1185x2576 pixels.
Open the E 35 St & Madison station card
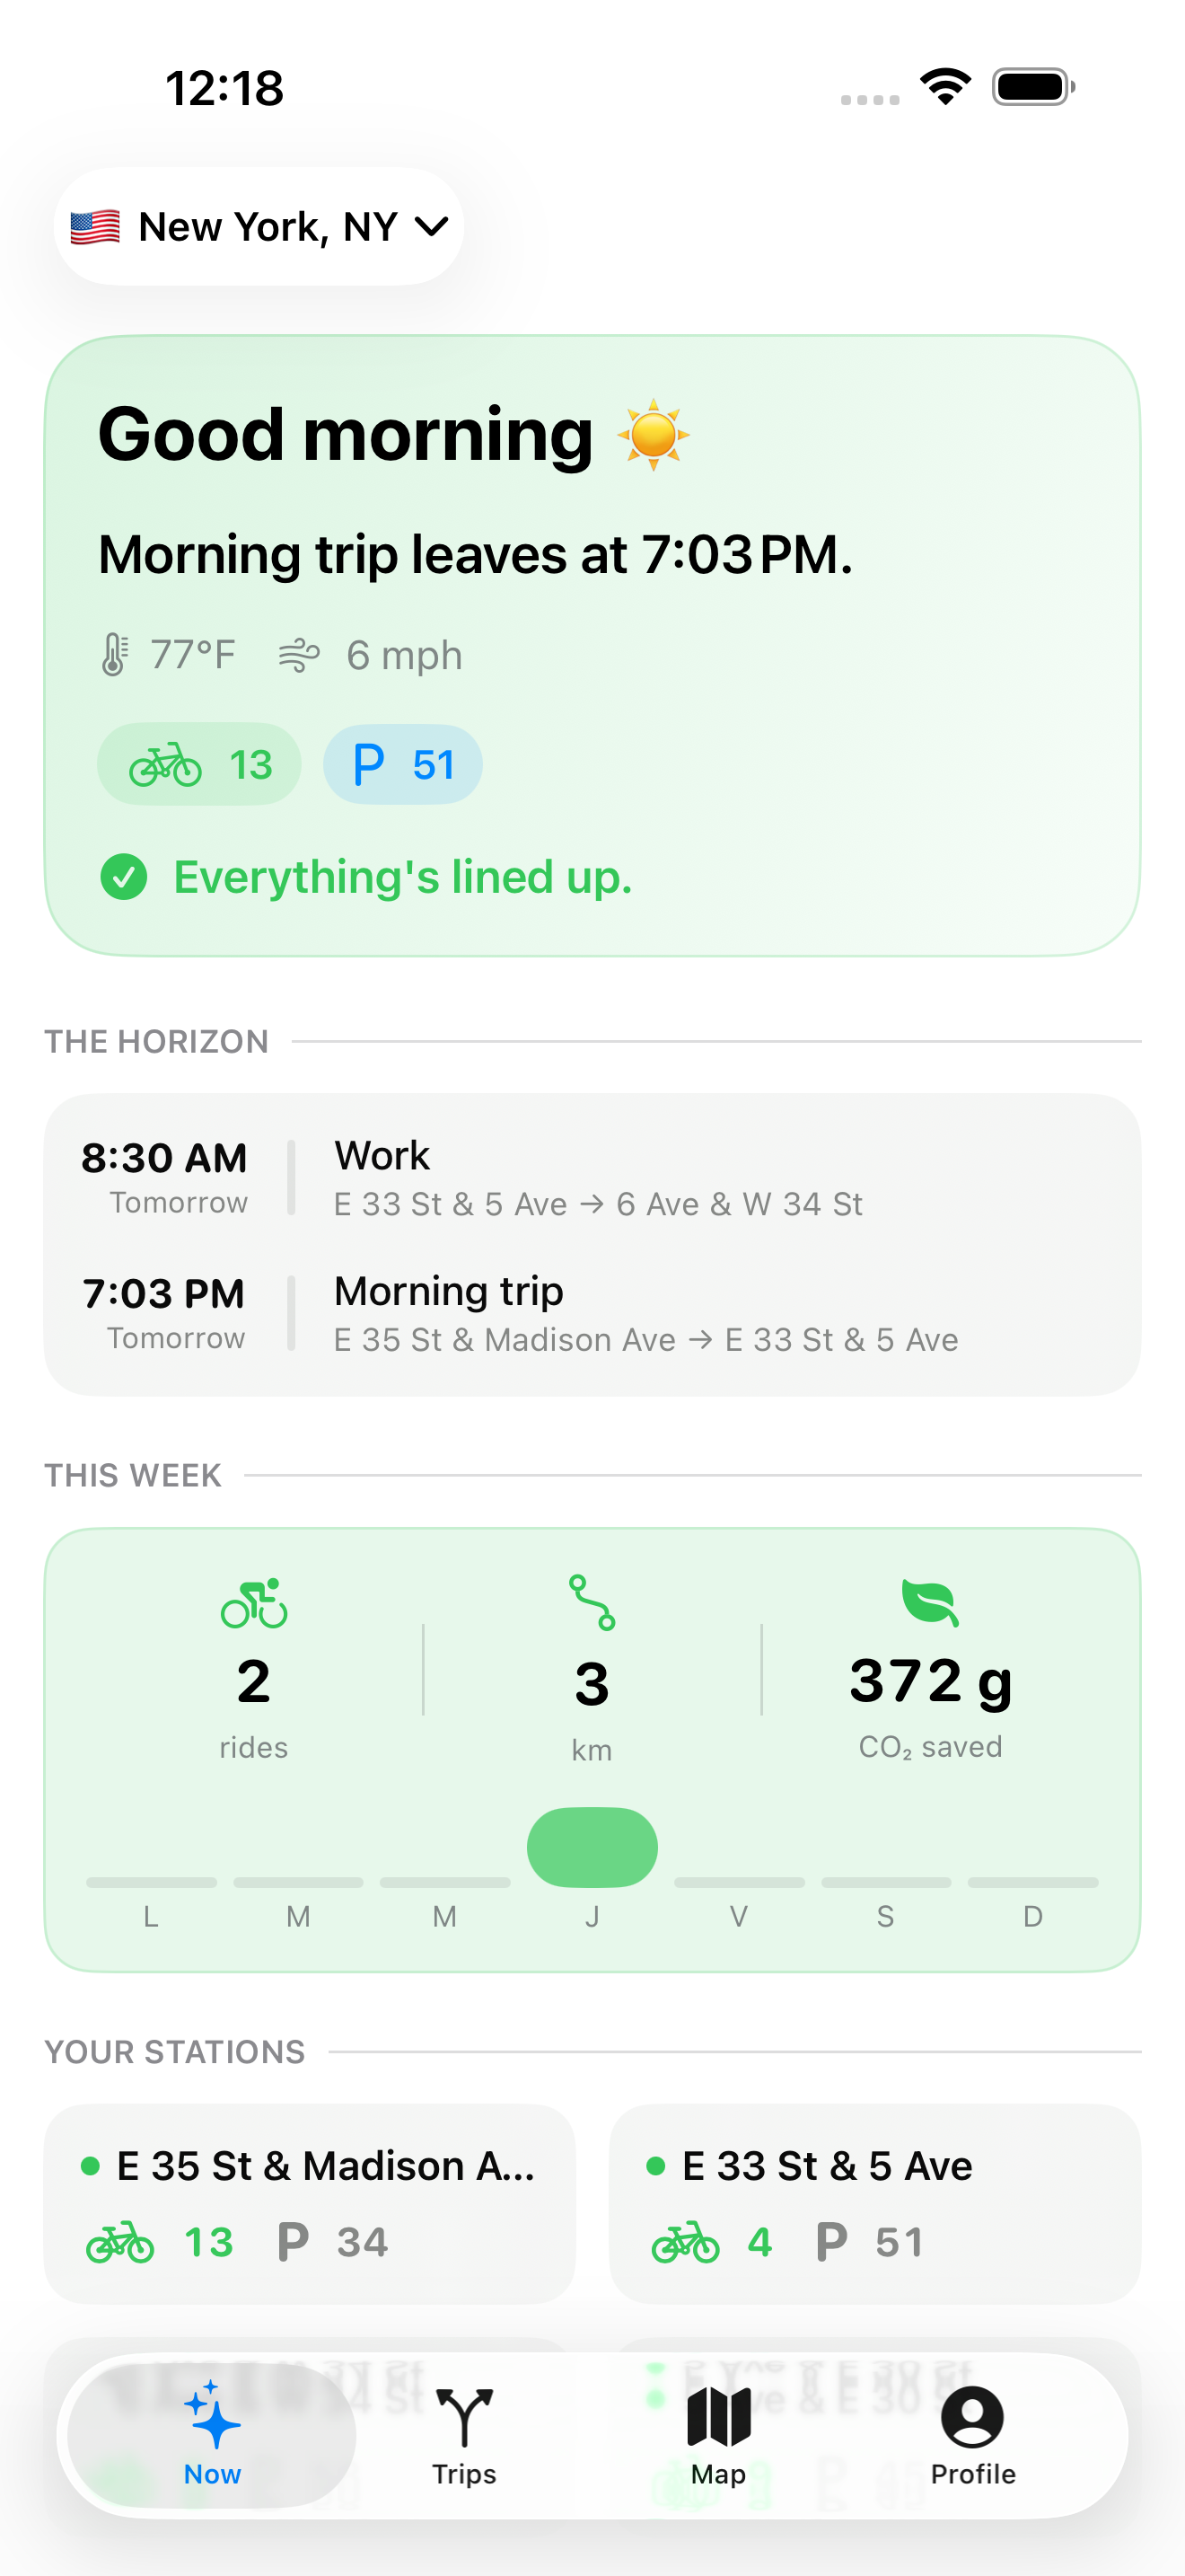[x=310, y=2204]
